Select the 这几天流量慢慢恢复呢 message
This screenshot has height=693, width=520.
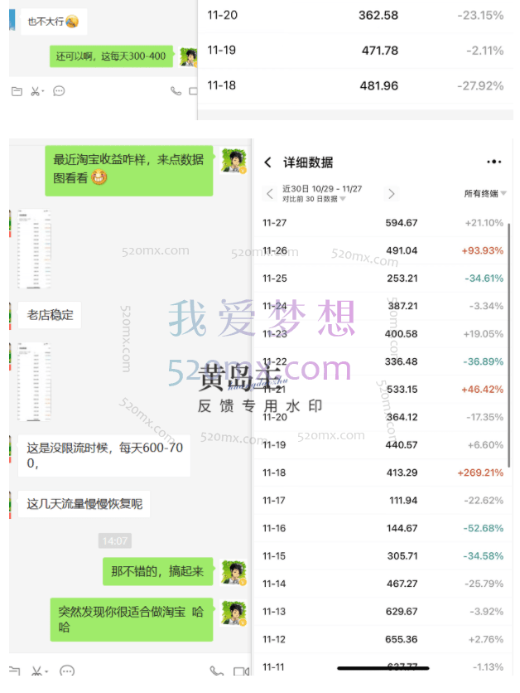click(84, 504)
